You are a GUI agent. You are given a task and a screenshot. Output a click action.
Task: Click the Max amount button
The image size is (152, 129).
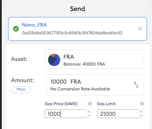point(21,90)
